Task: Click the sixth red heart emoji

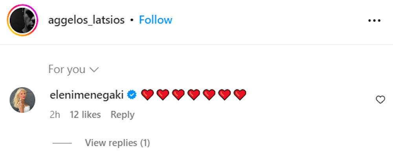Action: (x=224, y=95)
